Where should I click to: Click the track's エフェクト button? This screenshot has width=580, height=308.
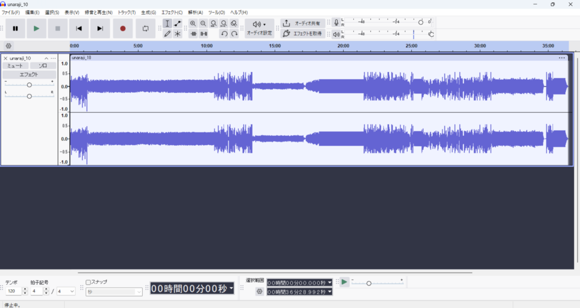click(29, 74)
